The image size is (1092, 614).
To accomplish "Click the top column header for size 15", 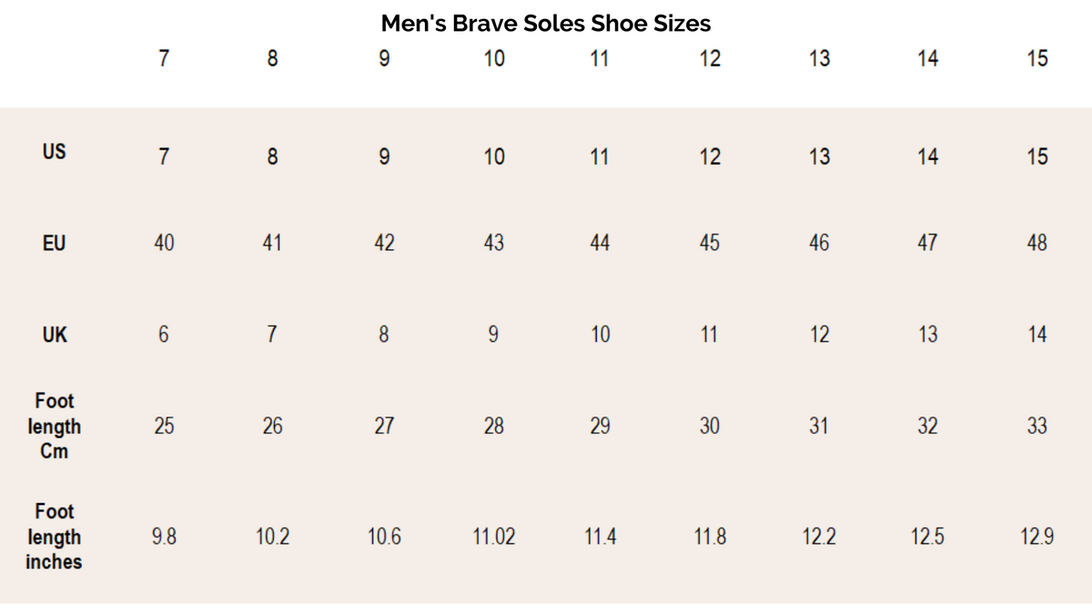I will [x=1036, y=58].
